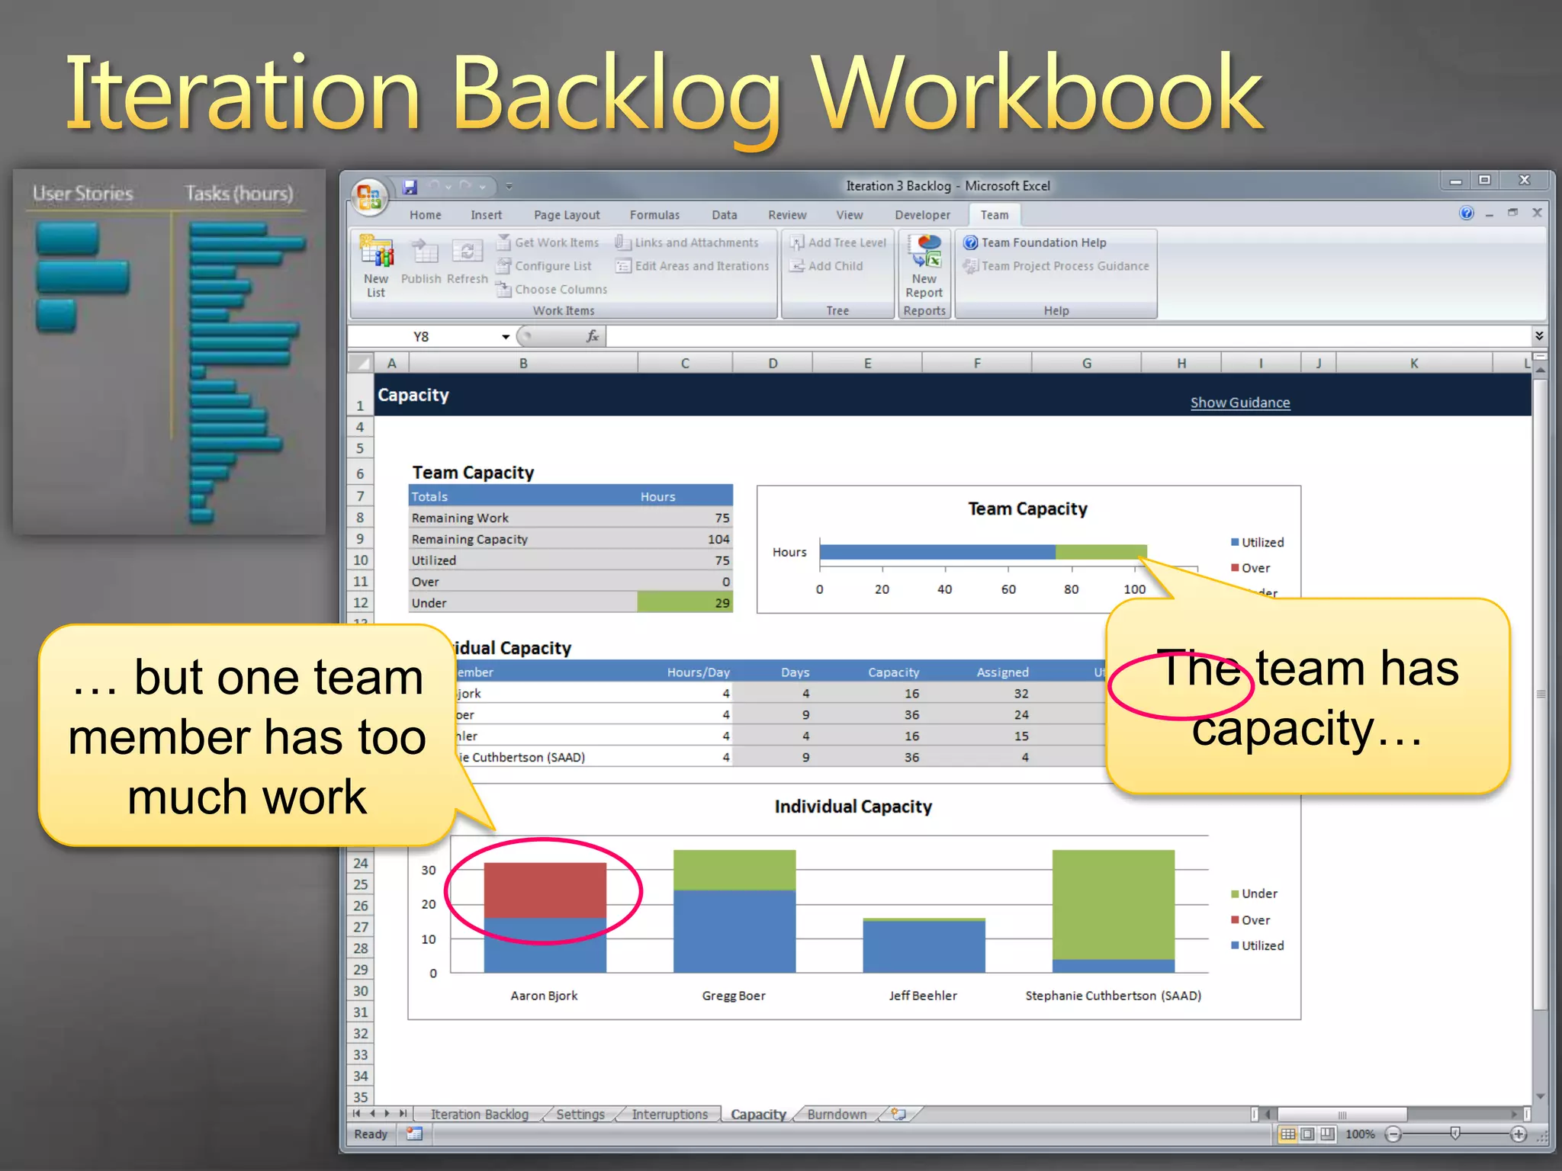Expand the formula bar
The width and height of the screenshot is (1562, 1171).
click(x=1539, y=336)
